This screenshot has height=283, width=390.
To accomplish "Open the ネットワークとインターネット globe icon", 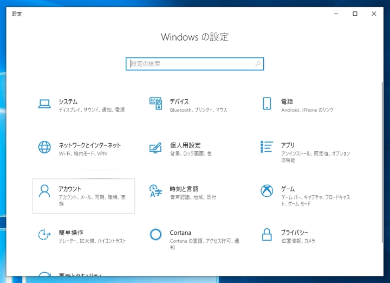I will click(44, 147).
